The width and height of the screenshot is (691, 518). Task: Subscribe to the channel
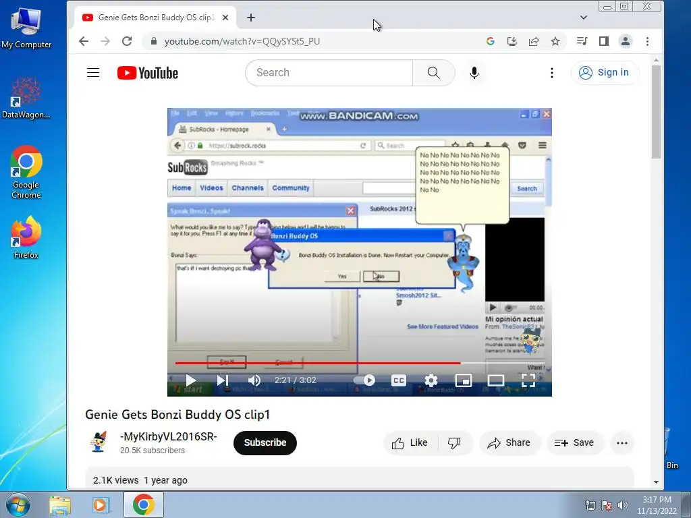pyautogui.click(x=265, y=442)
